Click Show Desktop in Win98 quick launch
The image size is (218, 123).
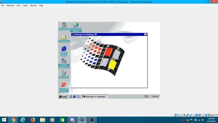point(71,96)
